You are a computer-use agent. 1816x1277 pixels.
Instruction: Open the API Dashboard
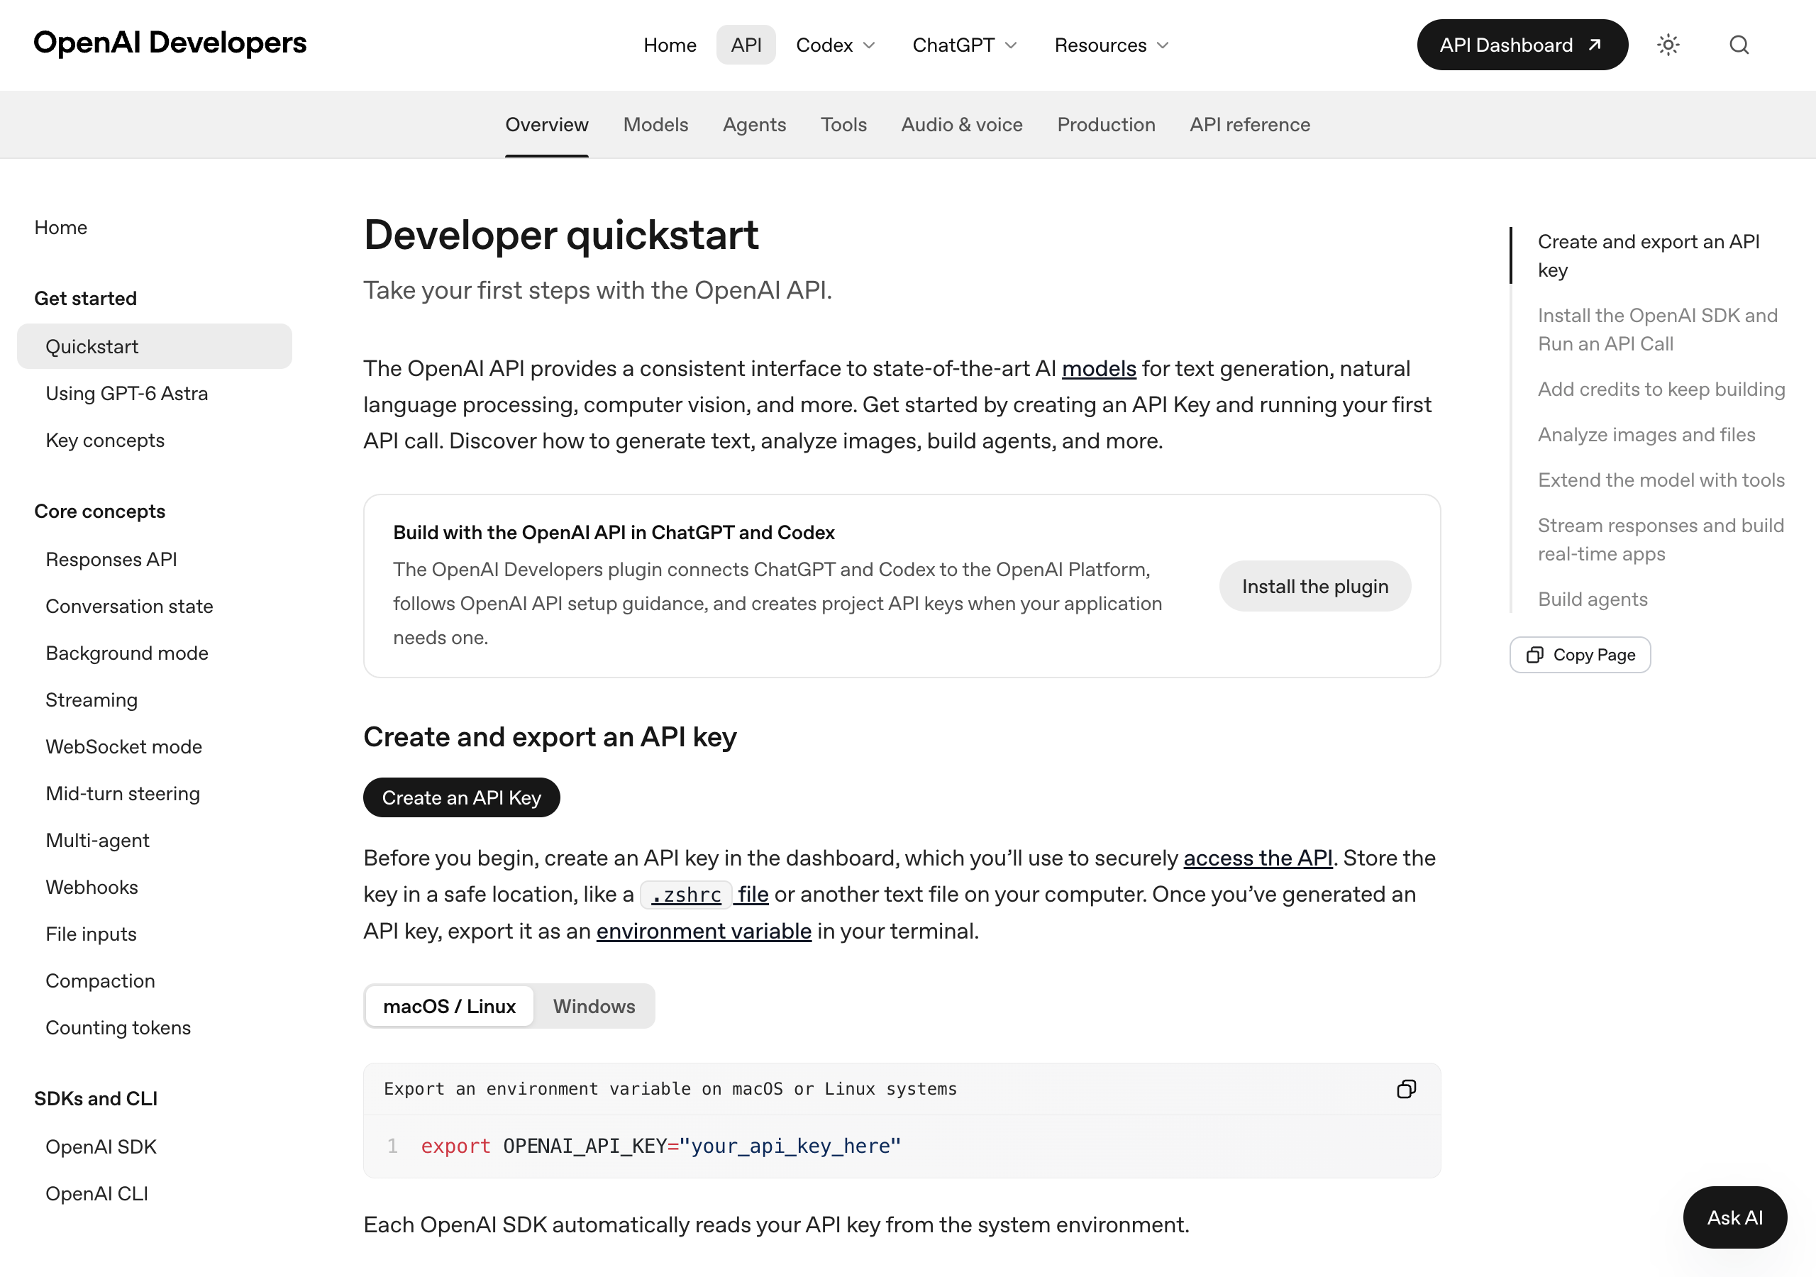[1522, 45]
